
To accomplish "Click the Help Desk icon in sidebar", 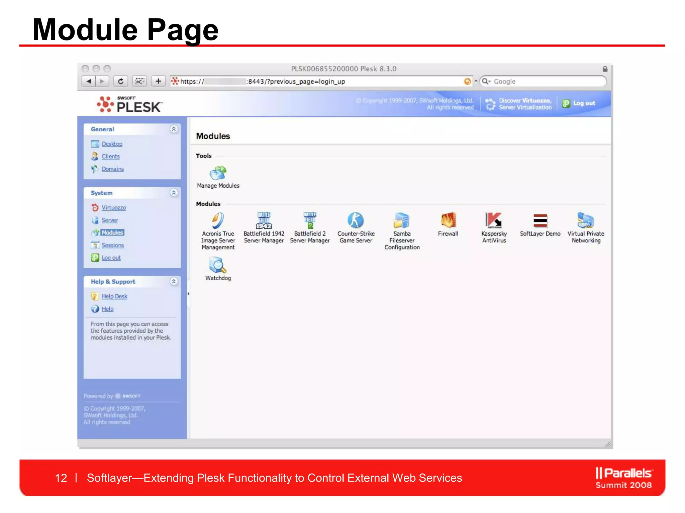I will (x=95, y=296).
